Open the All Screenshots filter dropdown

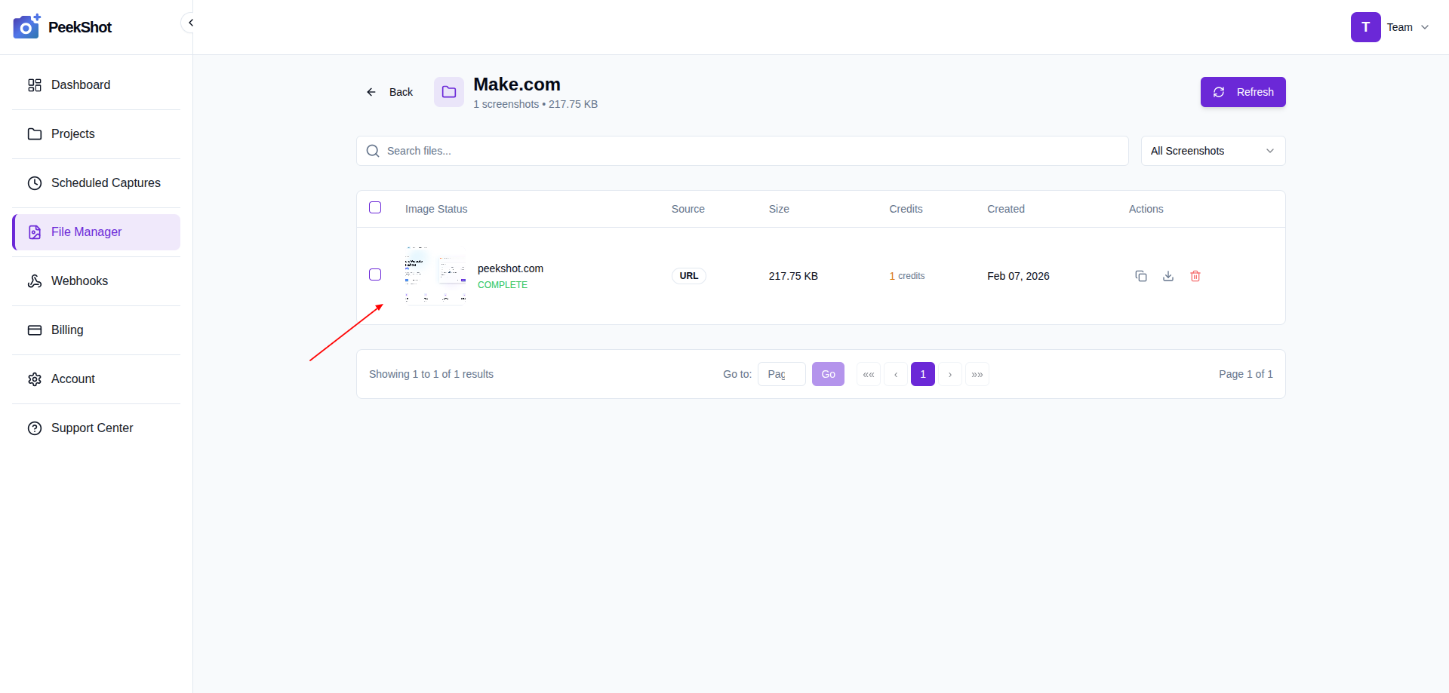point(1212,151)
